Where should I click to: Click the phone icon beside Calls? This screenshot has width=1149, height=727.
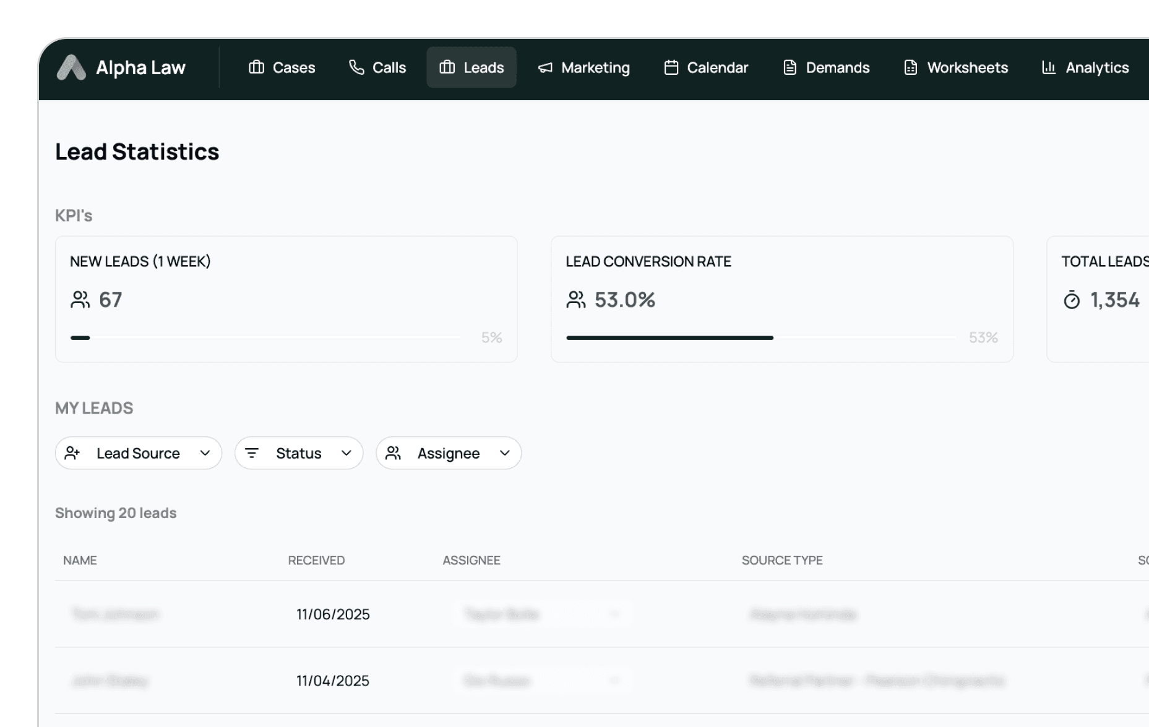tap(356, 67)
